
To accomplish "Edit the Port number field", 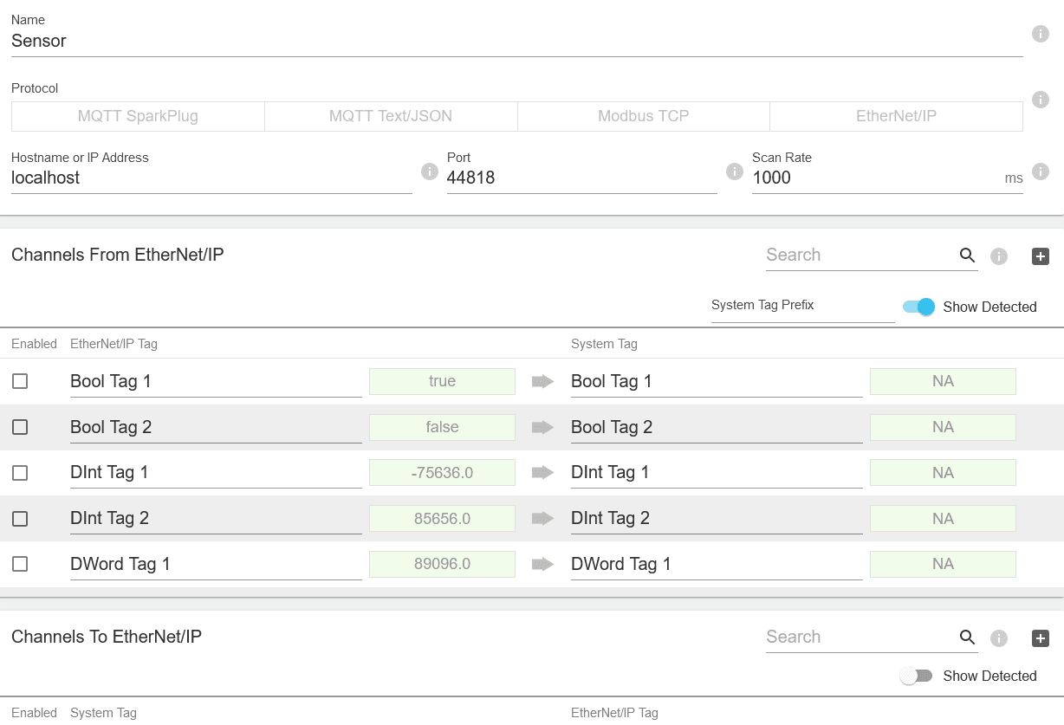I will (581, 178).
